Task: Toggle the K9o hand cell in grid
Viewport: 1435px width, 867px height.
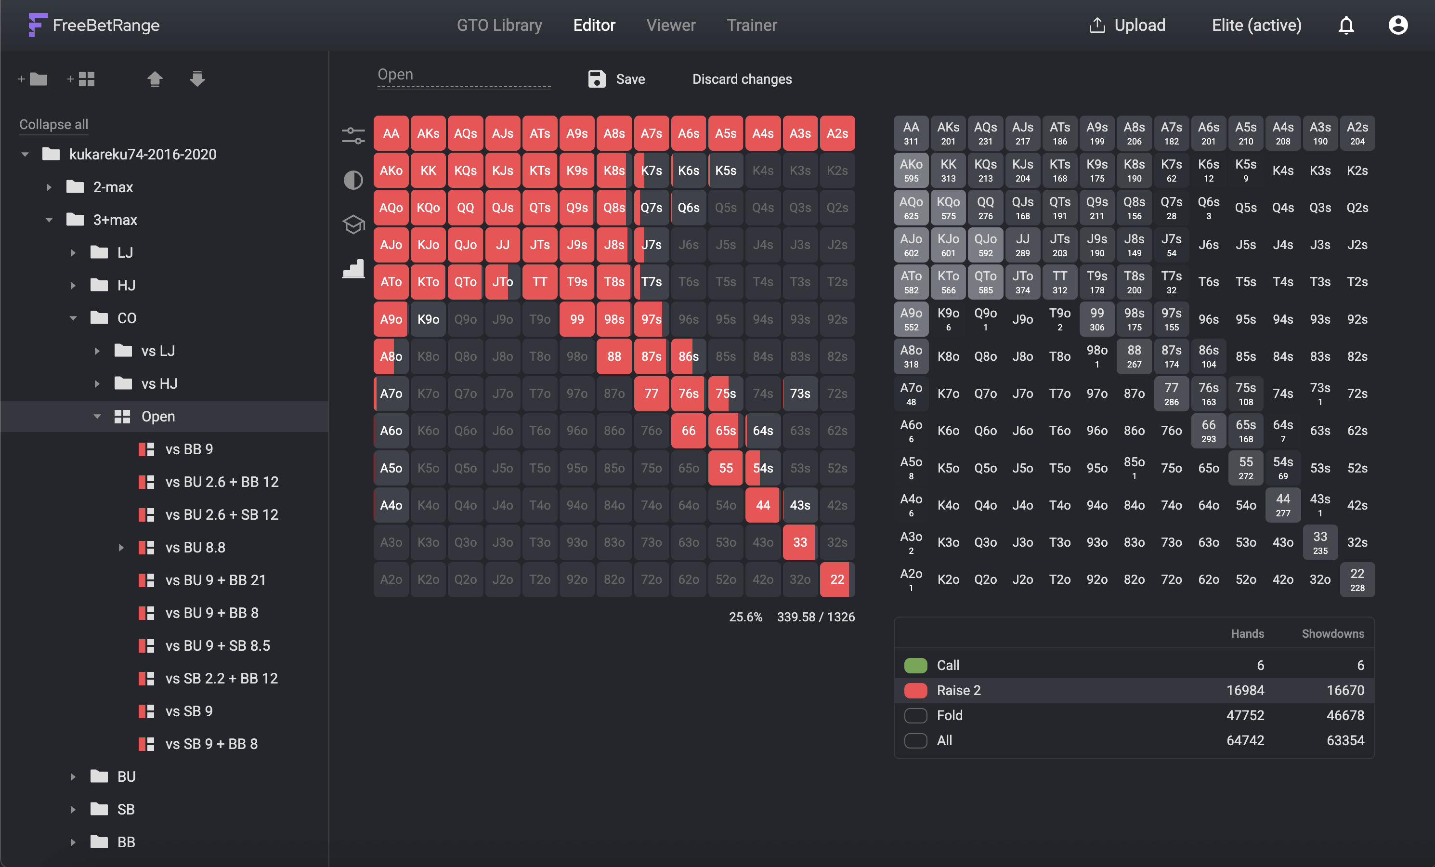Action: (428, 319)
